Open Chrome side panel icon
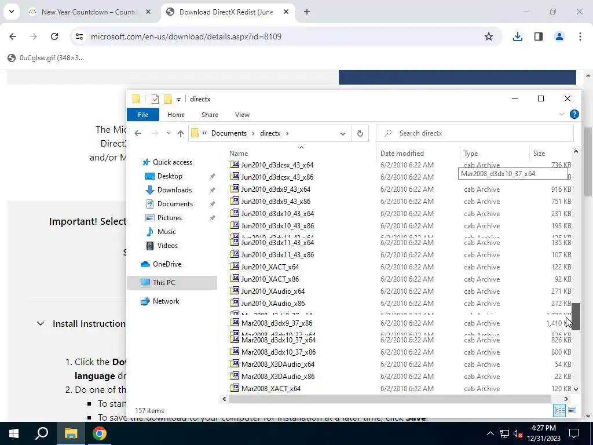The image size is (593, 445). tap(539, 37)
